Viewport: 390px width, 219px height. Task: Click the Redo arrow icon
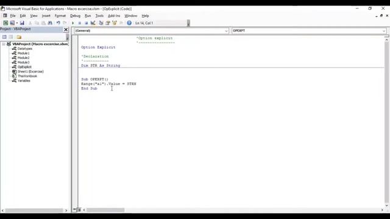65,23
